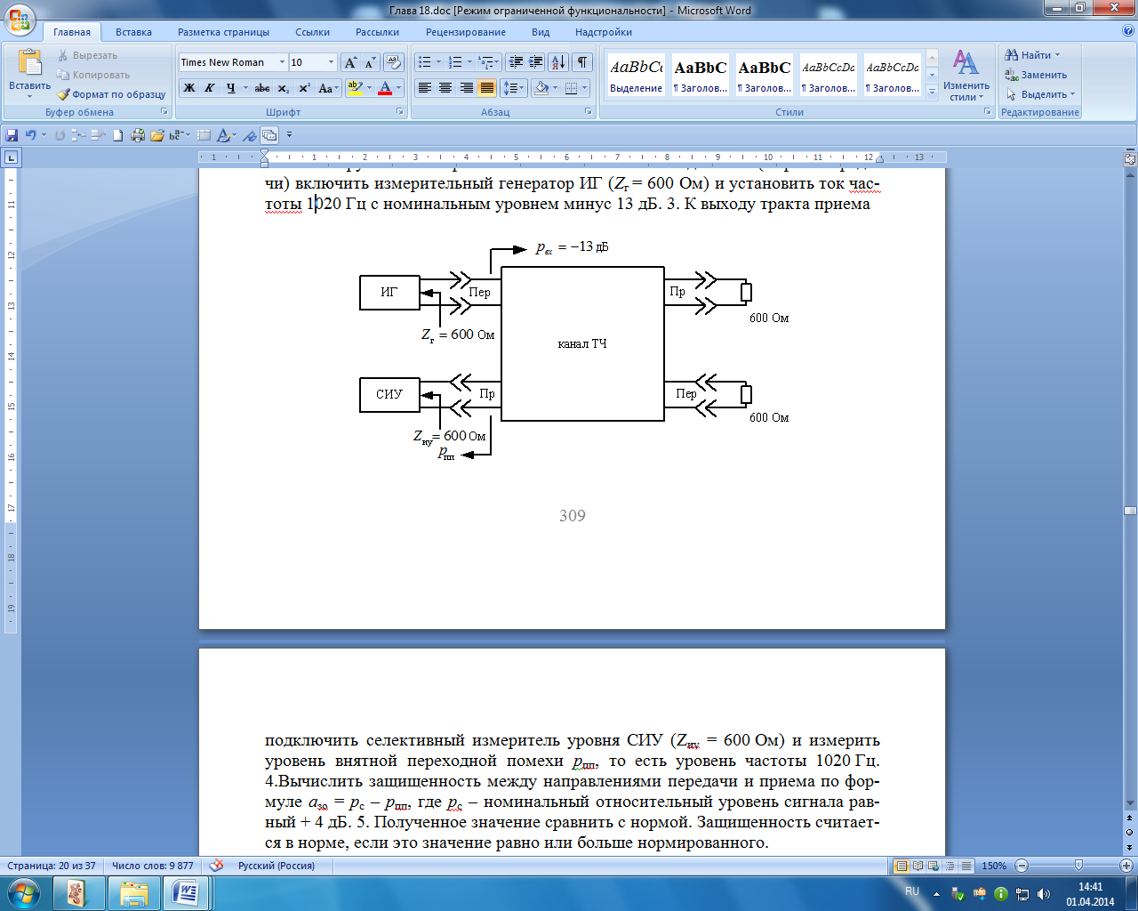Viewport: 1138px width, 911px height.
Task: Click the Clear Formatting eraser icon
Action: coord(395,62)
